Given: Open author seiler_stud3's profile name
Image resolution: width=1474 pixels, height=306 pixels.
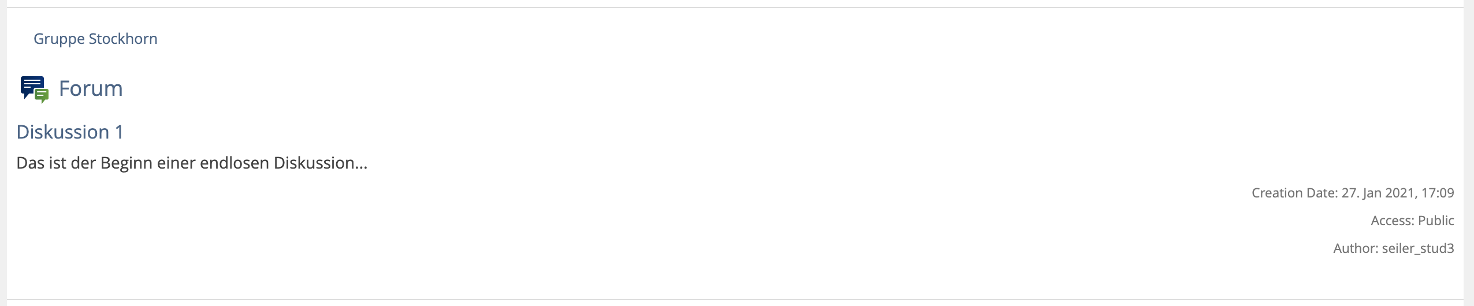Looking at the screenshot, I should [x=1418, y=248].
